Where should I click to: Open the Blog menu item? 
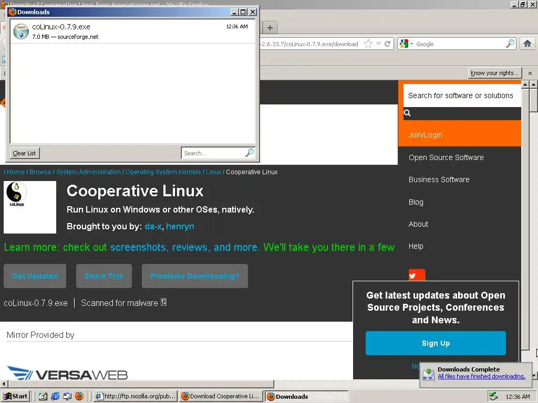coord(416,202)
